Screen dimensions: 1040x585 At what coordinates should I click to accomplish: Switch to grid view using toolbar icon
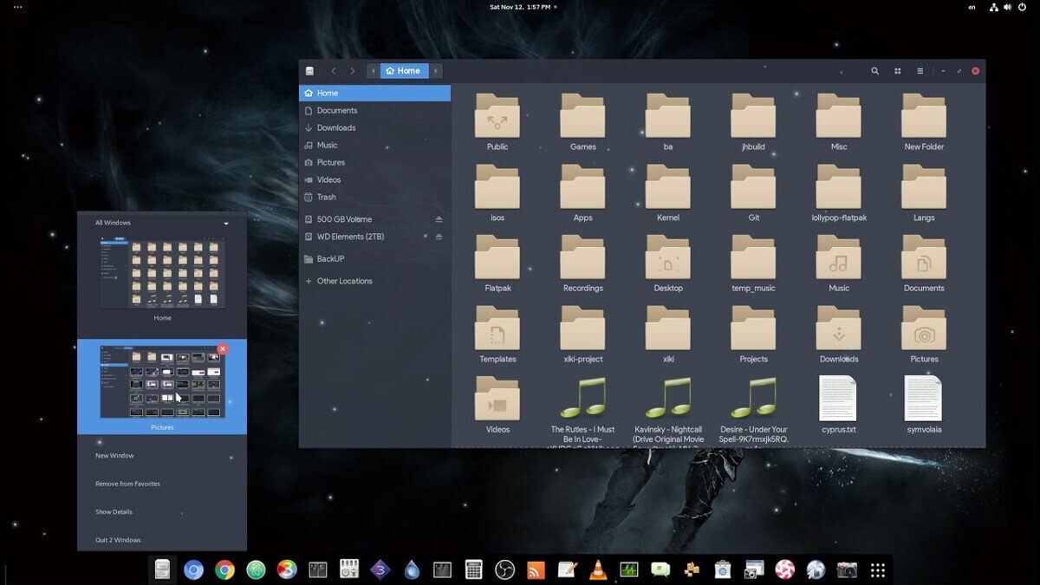898,71
